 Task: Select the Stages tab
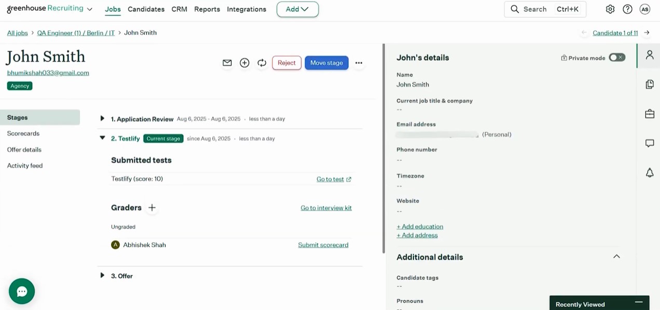(40, 118)
